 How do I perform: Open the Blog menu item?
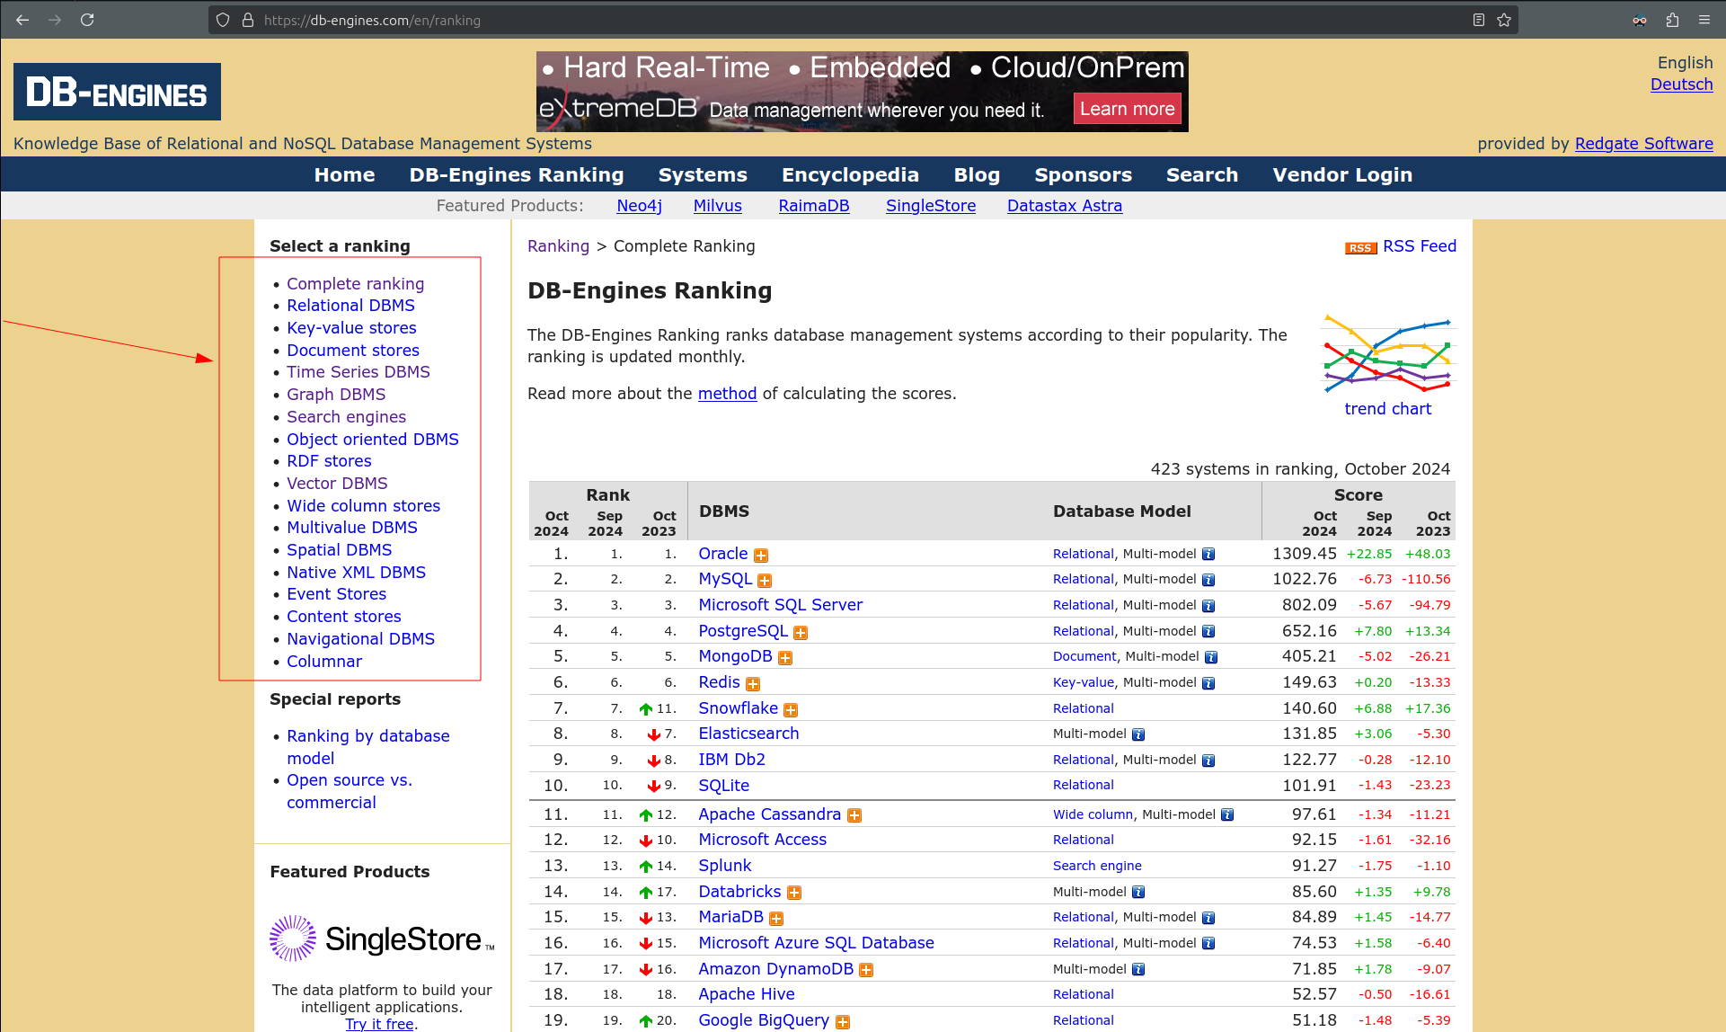pyautogui.click(x=977, y=174)
